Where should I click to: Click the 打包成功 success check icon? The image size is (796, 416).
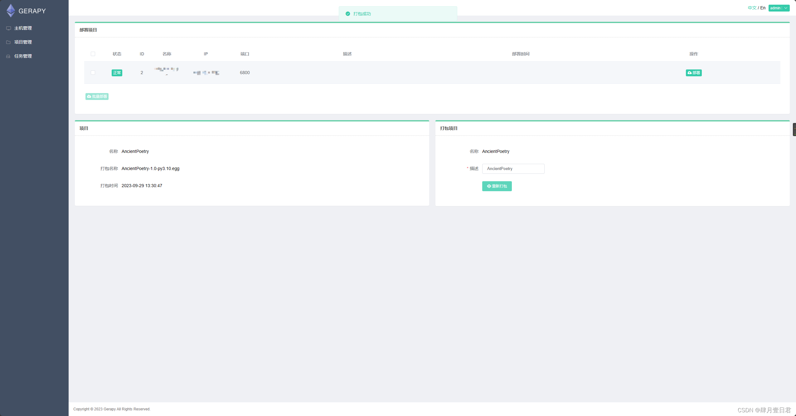(x=348, y=14)
